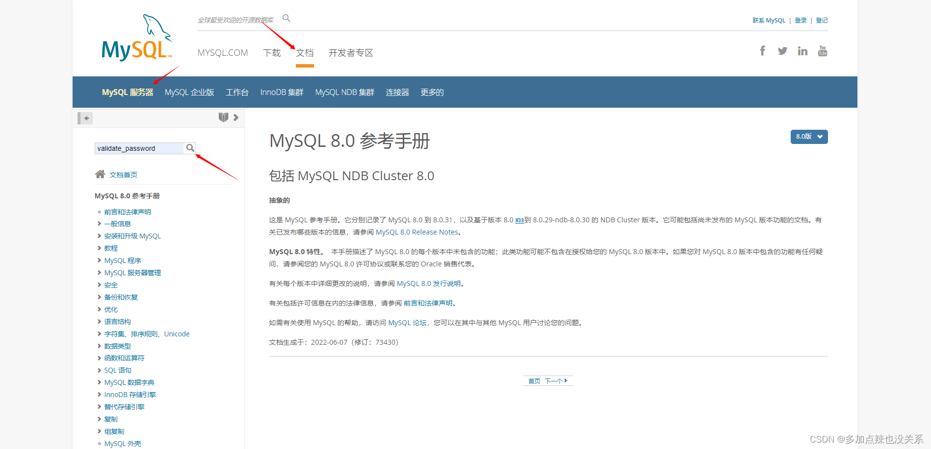This screenshot has width=931, height=449.
Task: Open the MySQL 数据字典 chapter
Action: click(x=129, y=382)
